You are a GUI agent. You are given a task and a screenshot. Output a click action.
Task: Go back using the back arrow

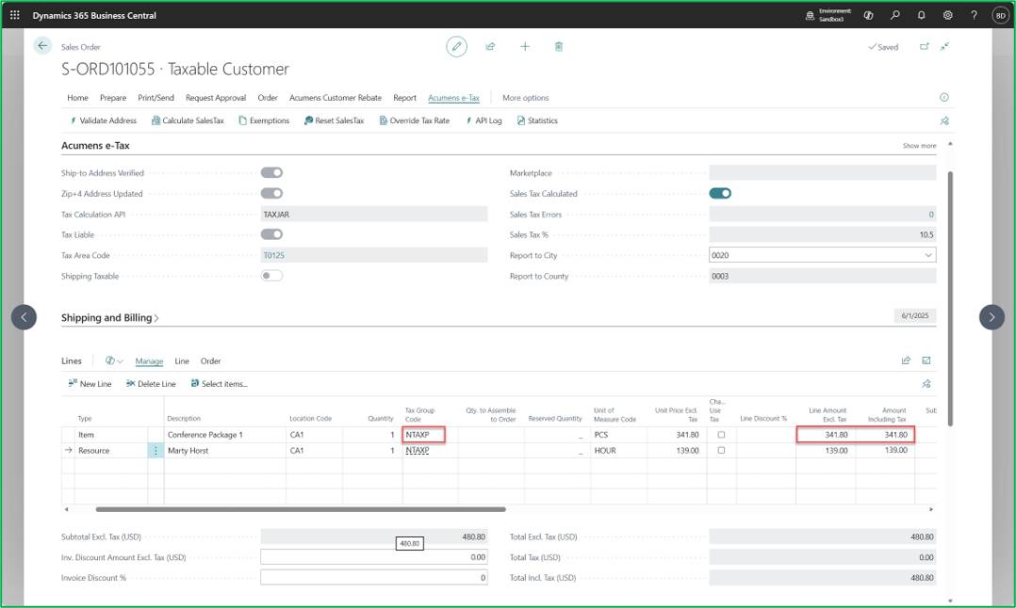(x=42, y=46)
